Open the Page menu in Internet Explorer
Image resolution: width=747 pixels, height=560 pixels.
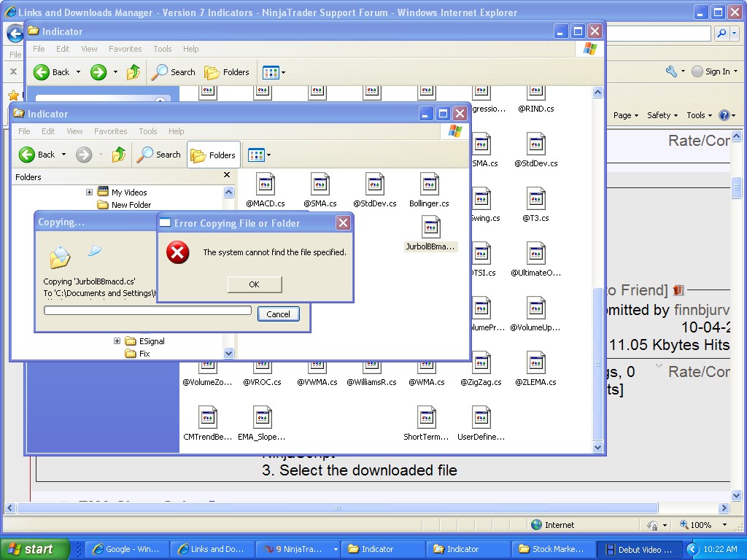[x=625, y=115]
